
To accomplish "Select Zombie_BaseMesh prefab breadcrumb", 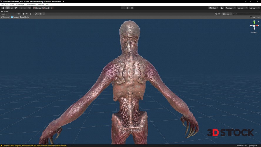I will [20, 17].
